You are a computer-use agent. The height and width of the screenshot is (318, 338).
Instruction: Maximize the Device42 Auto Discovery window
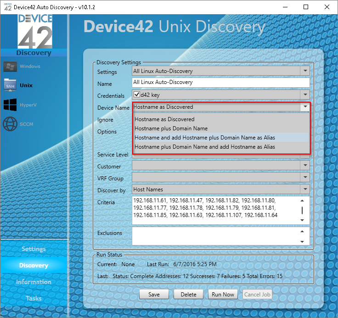pos(306,7)
